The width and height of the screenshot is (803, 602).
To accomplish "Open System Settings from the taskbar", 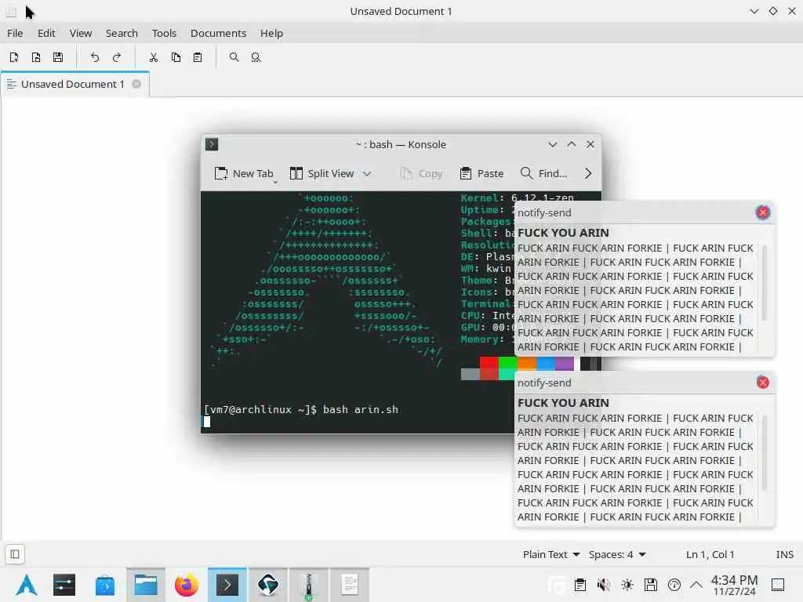I will pyautogui.click(x=64, y=585).
